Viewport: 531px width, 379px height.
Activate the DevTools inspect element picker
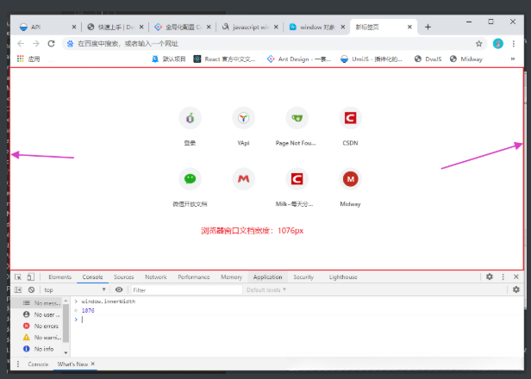click(x=18, y=276)
